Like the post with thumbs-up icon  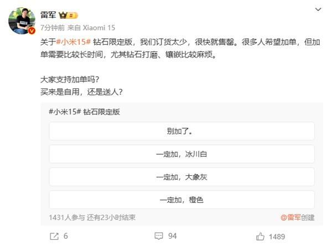coord(260,237)
